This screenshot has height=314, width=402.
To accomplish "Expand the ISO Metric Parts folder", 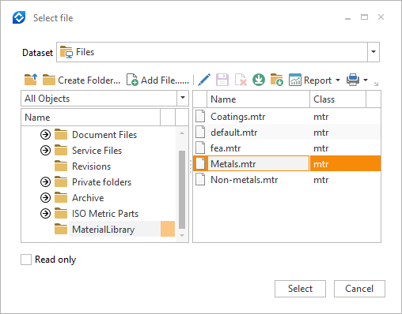I will pyautogui.click(x=45, y=214).
